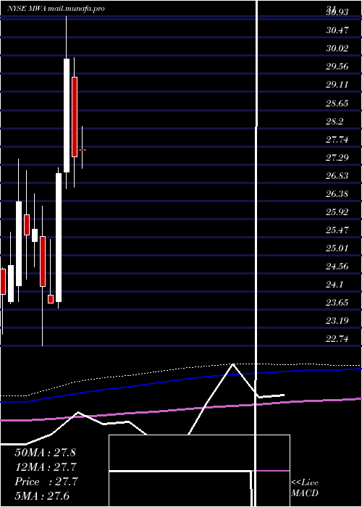Click the 27.29 price axis label
This screenshot has height=507, width=362.
click(337, 158)
